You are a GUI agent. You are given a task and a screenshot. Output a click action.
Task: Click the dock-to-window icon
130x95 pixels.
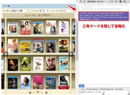(x=125, y=2)
